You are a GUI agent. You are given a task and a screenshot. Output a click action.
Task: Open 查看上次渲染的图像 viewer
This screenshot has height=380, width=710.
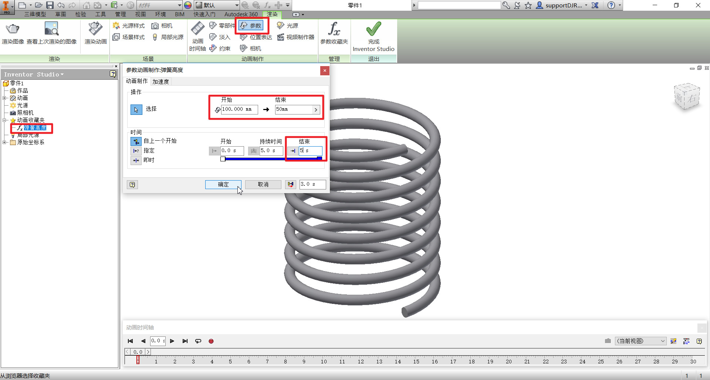pyautogui.click(x=51, y=33)
